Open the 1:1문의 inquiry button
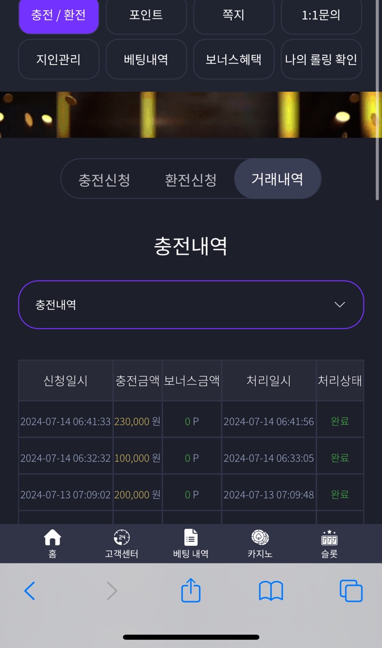 coord(321,15)
